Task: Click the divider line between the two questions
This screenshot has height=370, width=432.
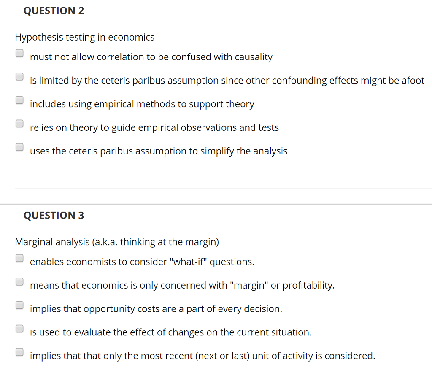Action: pos(216,189)
